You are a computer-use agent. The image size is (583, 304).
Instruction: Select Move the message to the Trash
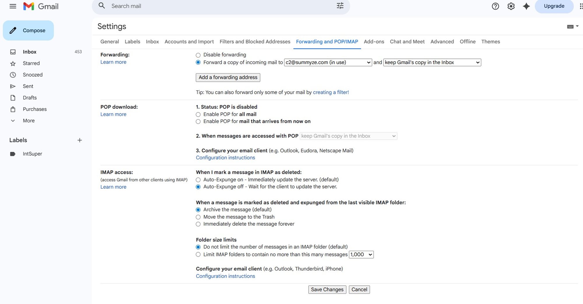coord(198,217)
